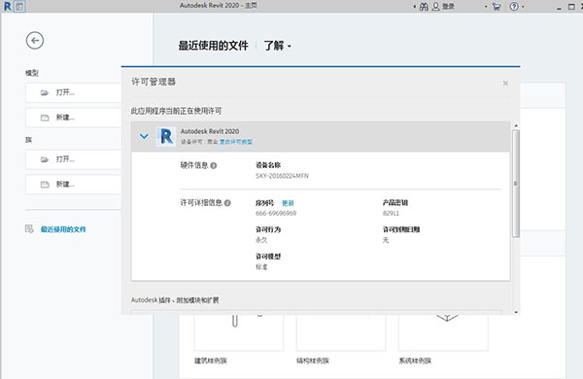Viewport: 583px width, 379px height.
Task: Click serial number 666-69696969
Action: [x=276, y=213]
